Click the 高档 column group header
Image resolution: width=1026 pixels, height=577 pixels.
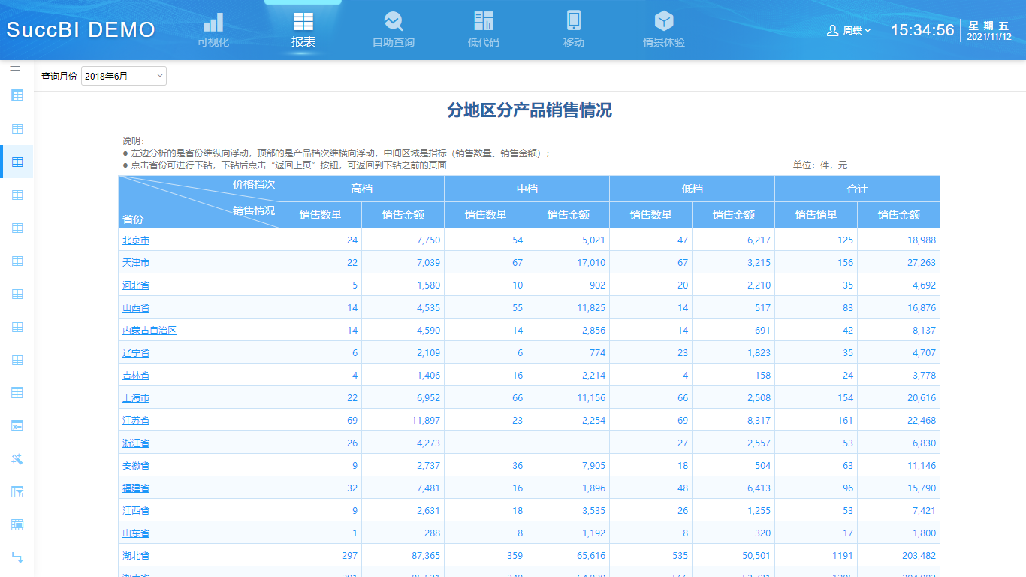tap(362, 189)
